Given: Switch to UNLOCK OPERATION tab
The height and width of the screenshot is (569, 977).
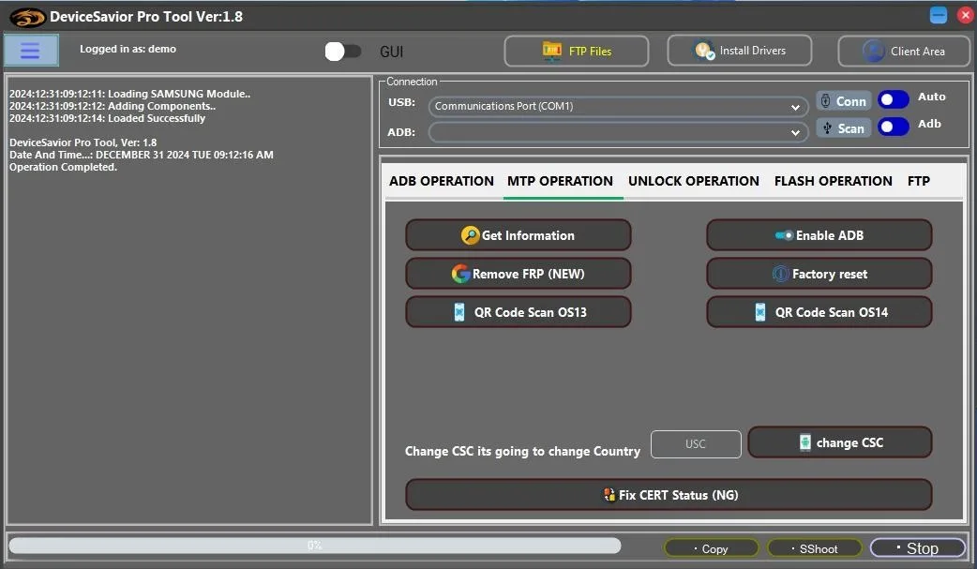Looking at the screenshot, I should click(x=694, y=181).
